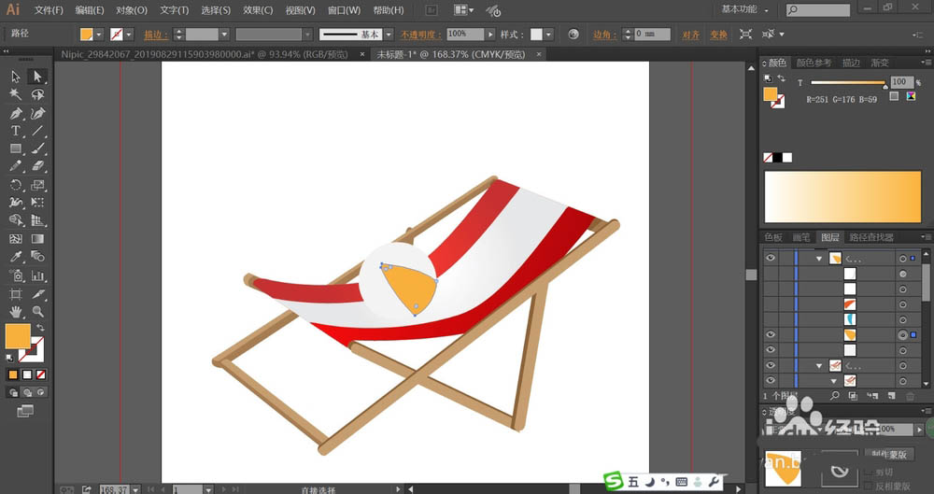Open the 基本功能 workspace switcher
This screenshot has width=934, height=494.
(x=744, y=9)
